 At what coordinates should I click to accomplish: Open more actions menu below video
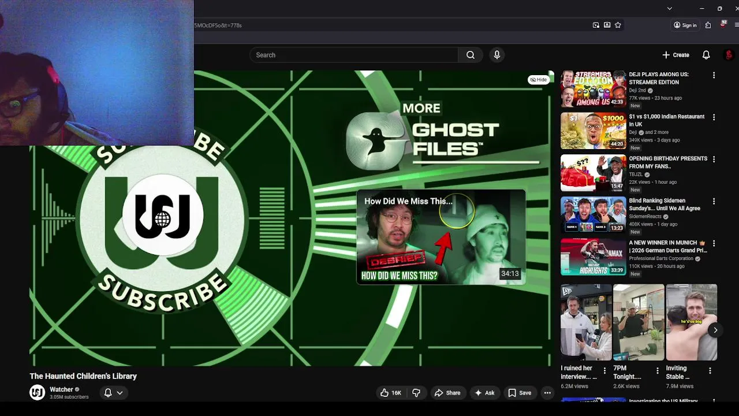click(x=547, y=393)
